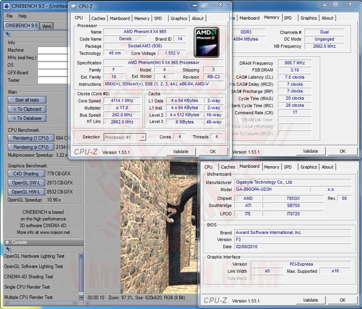Click the Tester input field
The width and height of the screenshot is (362, 309).
click(x=53, y=80)
